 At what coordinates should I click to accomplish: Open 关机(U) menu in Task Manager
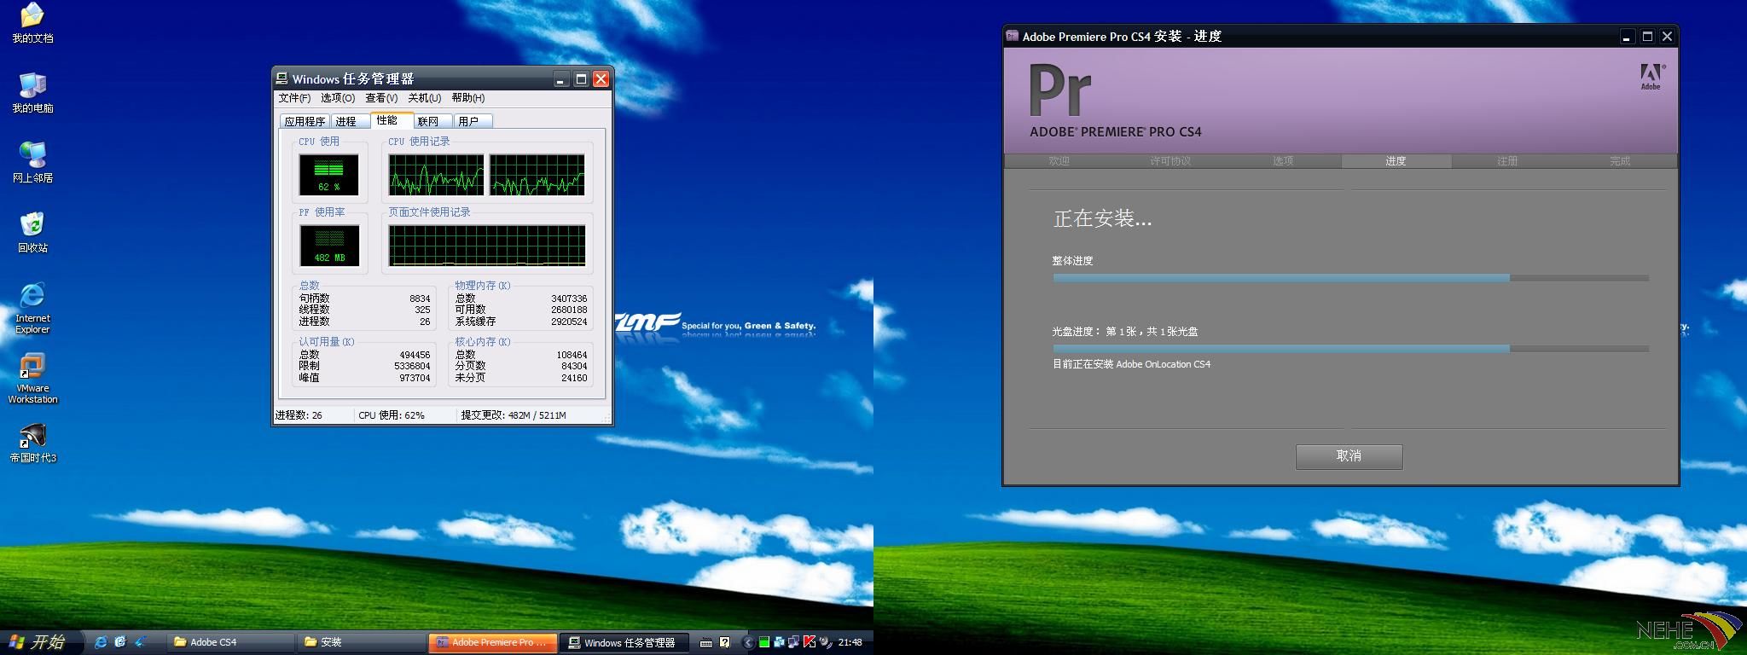(424, 98)
